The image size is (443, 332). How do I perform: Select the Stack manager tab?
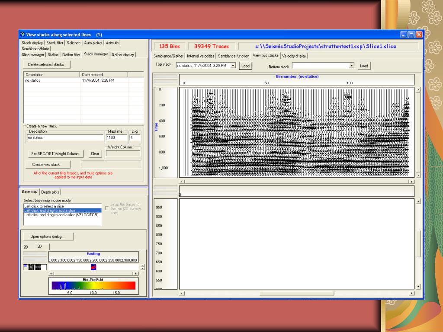96,54
